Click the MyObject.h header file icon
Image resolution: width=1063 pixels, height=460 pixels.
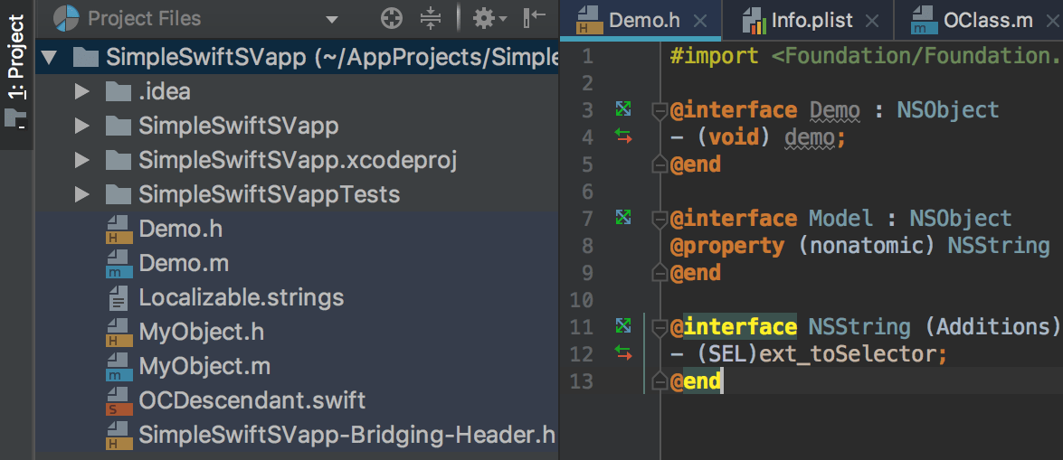pos(119,333)
